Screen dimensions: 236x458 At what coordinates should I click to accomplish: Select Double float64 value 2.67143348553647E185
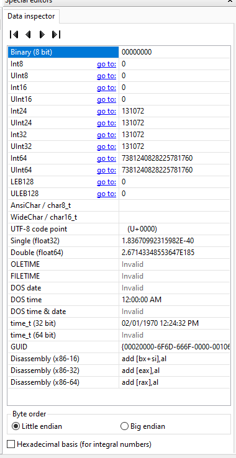click(158, 253)
